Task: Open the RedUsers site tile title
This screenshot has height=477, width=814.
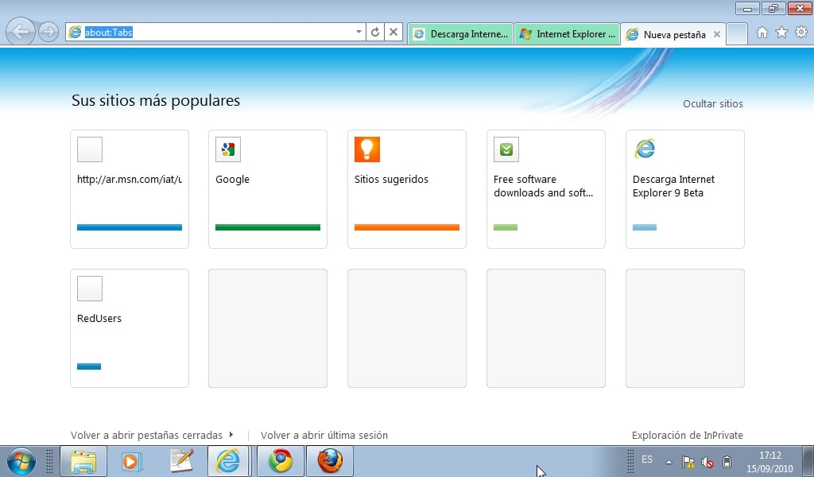Action: tap(99, 319)
